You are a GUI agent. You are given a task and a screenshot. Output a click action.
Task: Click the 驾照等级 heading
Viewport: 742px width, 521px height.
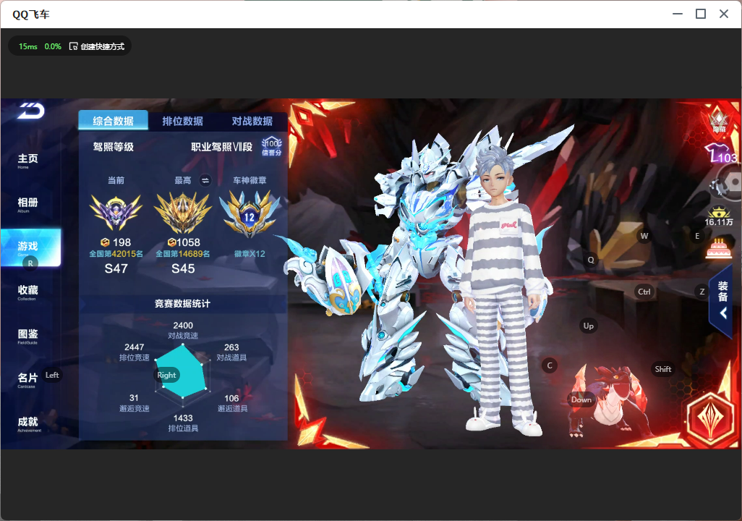[x=113, y=147]
